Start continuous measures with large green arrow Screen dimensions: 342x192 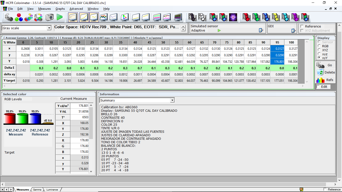[60, 17]
